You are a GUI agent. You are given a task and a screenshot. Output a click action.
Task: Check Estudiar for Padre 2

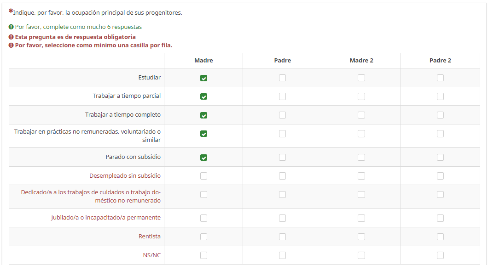click(440, 78)
